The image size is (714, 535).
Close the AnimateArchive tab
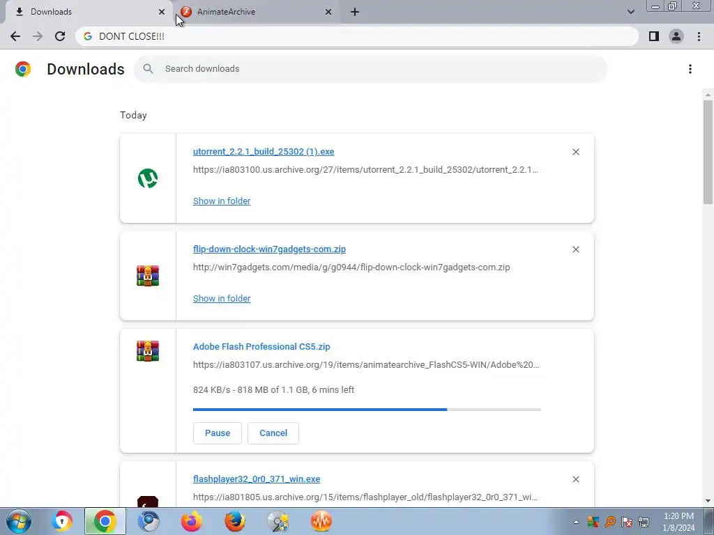click(x=328, y=13)
